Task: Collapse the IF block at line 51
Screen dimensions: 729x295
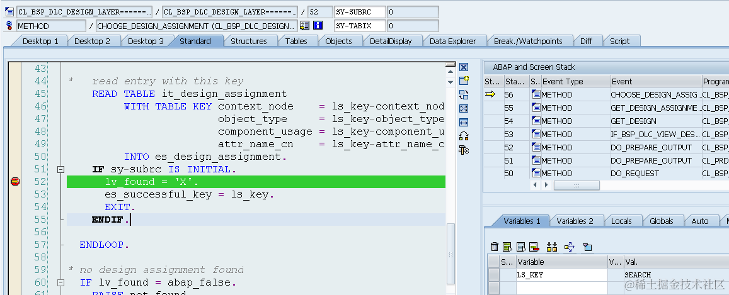Action: (x=60, y=170)
